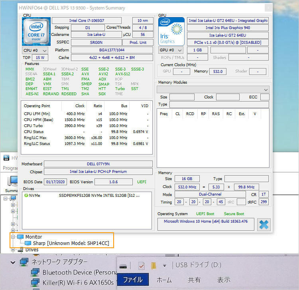
Task: Click the CPU LFM (Min) row label
Action: click(x=37, y=114)
